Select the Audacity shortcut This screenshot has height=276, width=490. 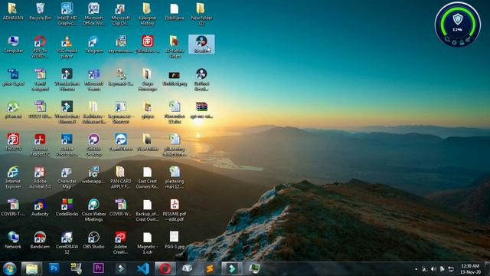40,208
